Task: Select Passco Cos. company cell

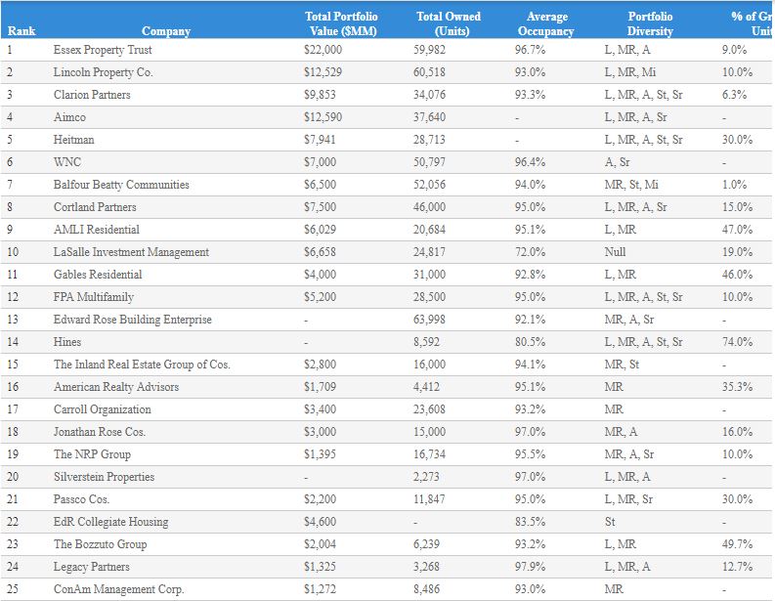Action: 81,499
